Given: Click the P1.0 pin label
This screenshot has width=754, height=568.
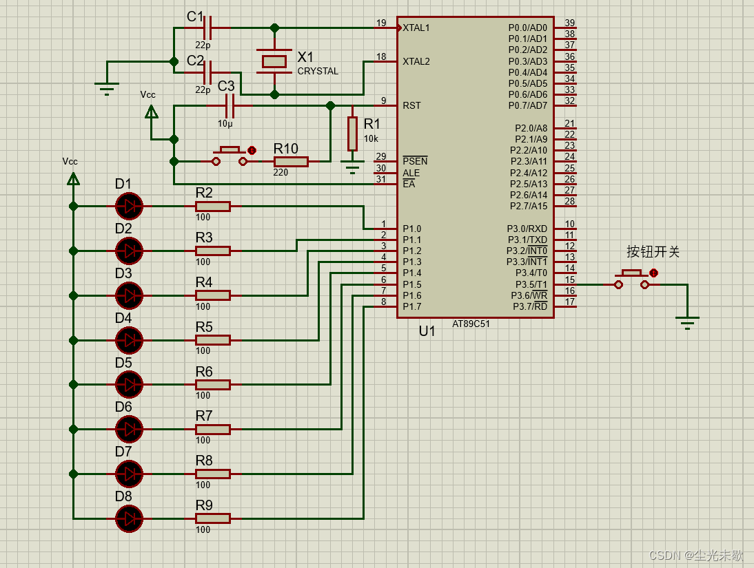Looking at the screenshot, I should (x=412, y=229).
